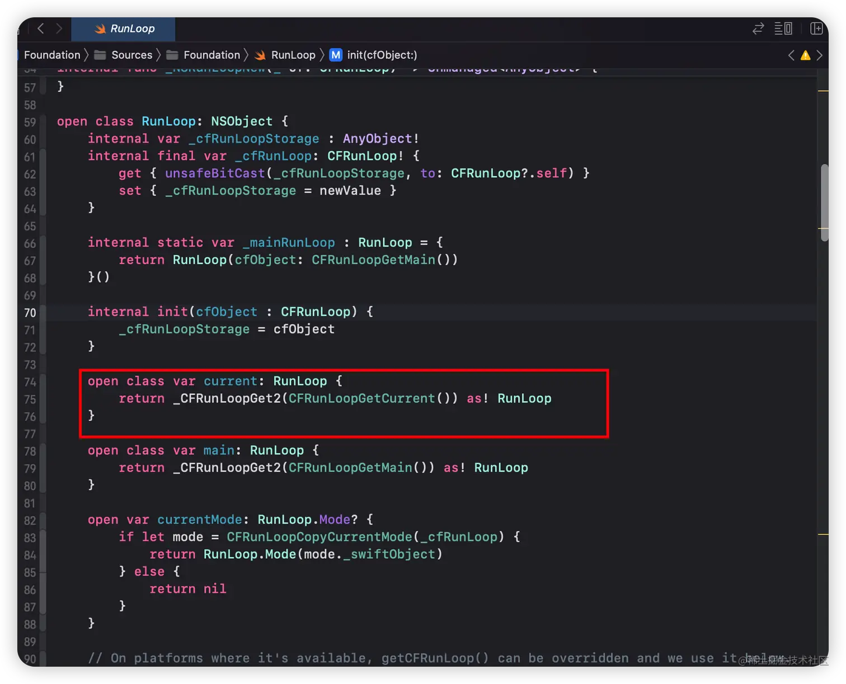Click 'cfObject' parameter on line 70

point(227,312)
